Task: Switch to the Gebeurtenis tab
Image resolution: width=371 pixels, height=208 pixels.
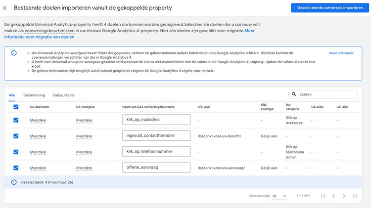Action: 63,95
